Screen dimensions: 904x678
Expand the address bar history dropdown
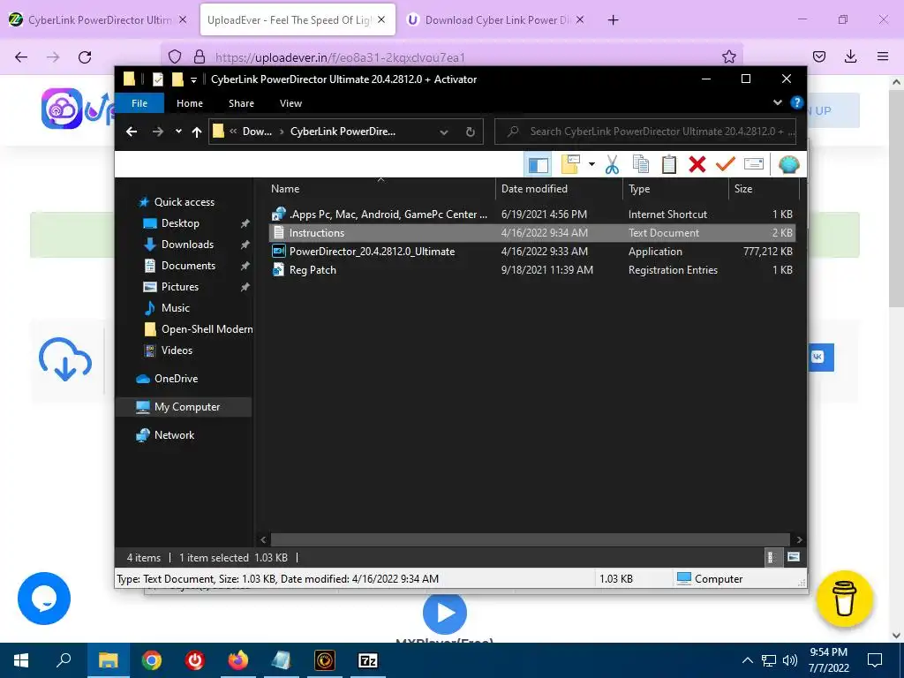pos(444,132)
